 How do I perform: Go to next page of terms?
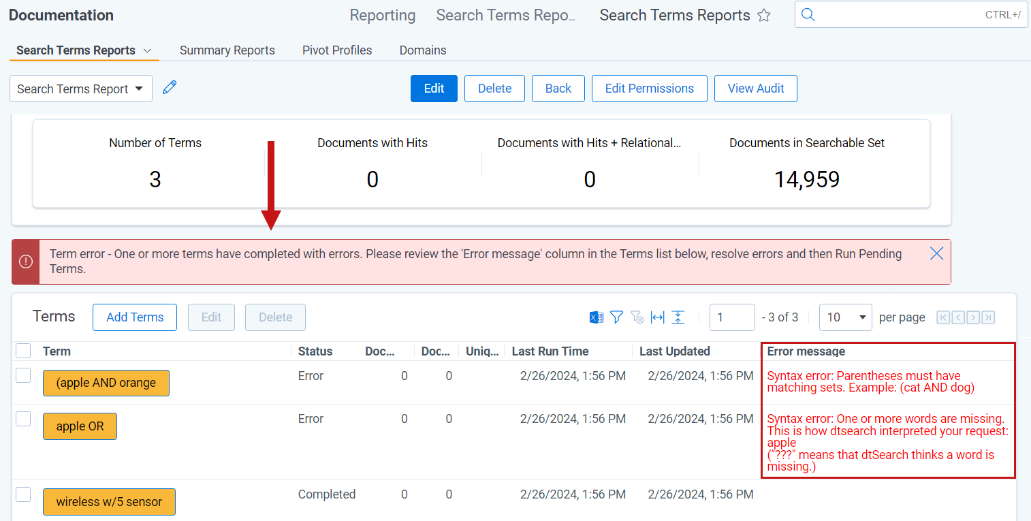coord(973,317)
